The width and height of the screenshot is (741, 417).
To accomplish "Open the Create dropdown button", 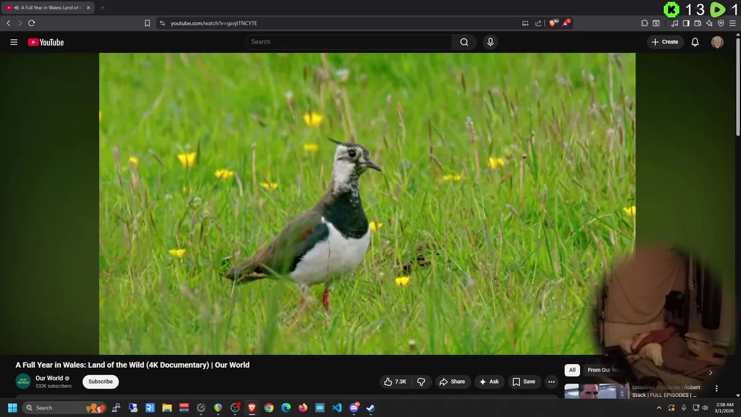I will click(x=665, y=42).
